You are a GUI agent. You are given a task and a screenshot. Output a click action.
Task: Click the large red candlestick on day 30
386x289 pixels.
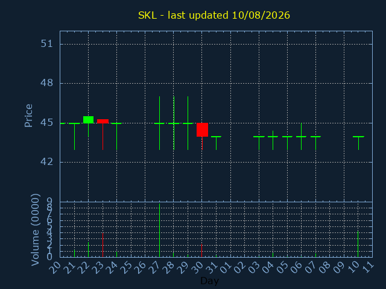tap(203, 130)
